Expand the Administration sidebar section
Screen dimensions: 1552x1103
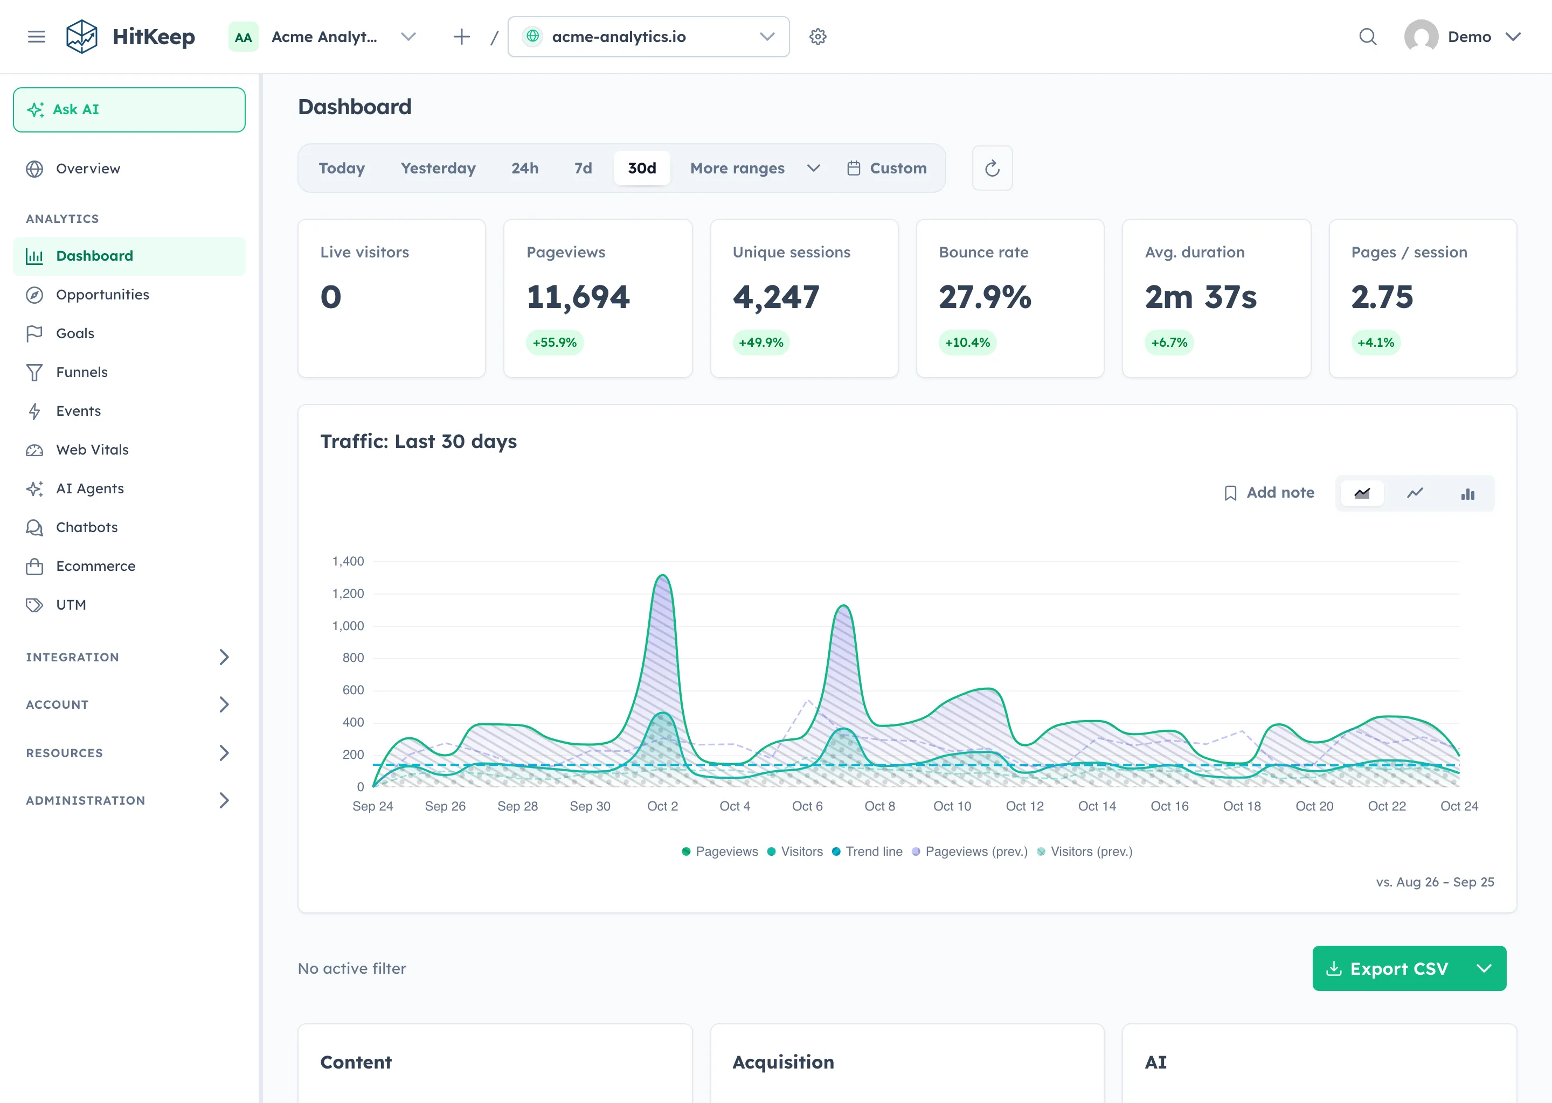click(128, 800)
